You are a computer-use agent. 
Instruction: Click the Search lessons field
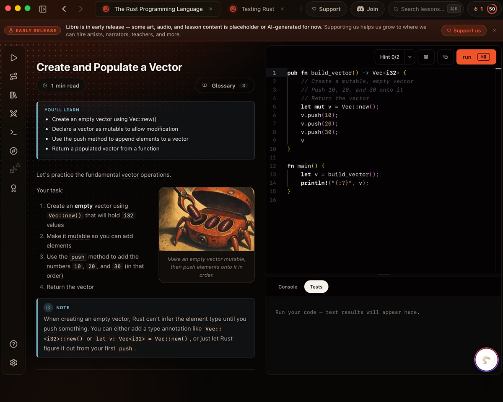point(425,9)
